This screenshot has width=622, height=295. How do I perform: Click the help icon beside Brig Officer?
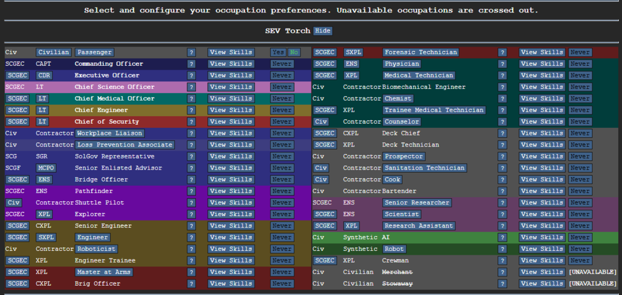192,284
